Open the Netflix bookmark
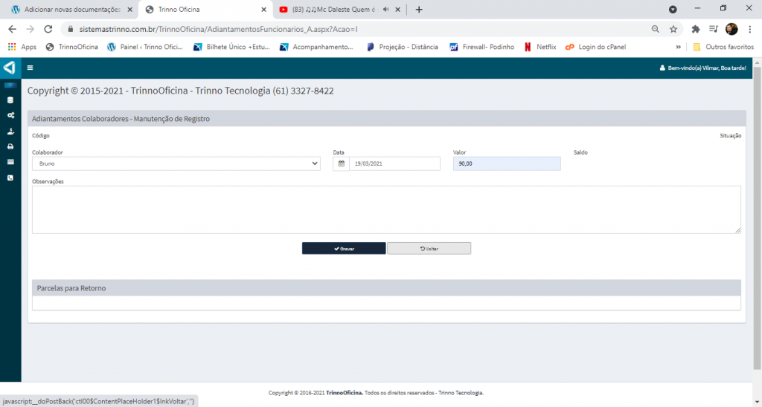The image size is (762, 407). pyautogui.click(x=540, y=47)
